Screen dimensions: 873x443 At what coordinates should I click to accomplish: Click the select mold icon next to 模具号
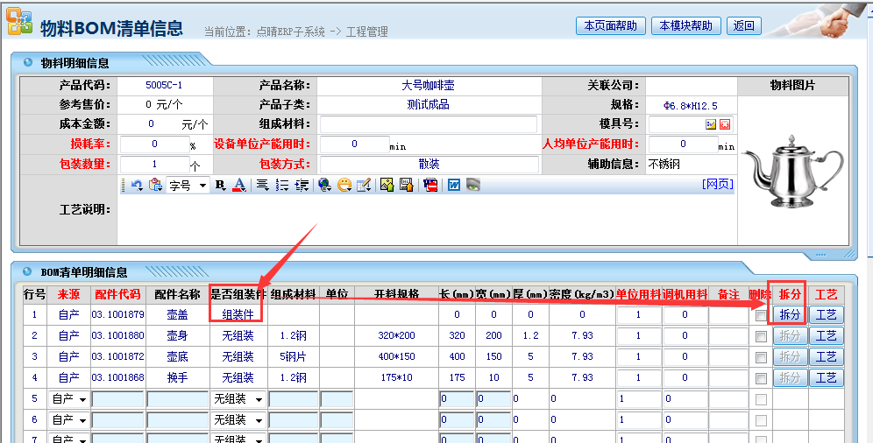pos(711,124)
